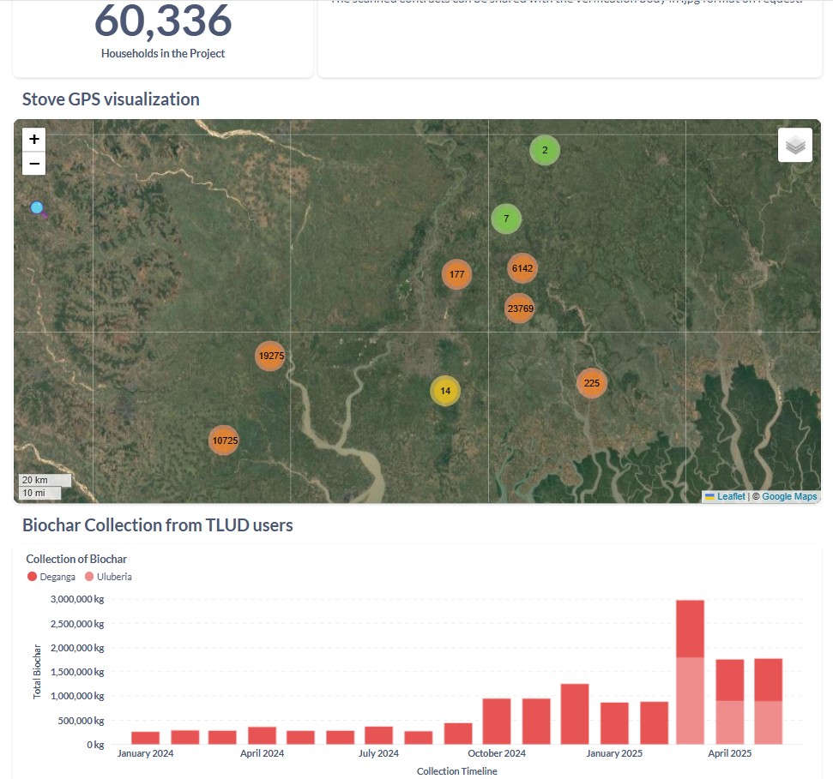
Task: Expand the cluster marker labeled 10725
Action: click(224, 440)
